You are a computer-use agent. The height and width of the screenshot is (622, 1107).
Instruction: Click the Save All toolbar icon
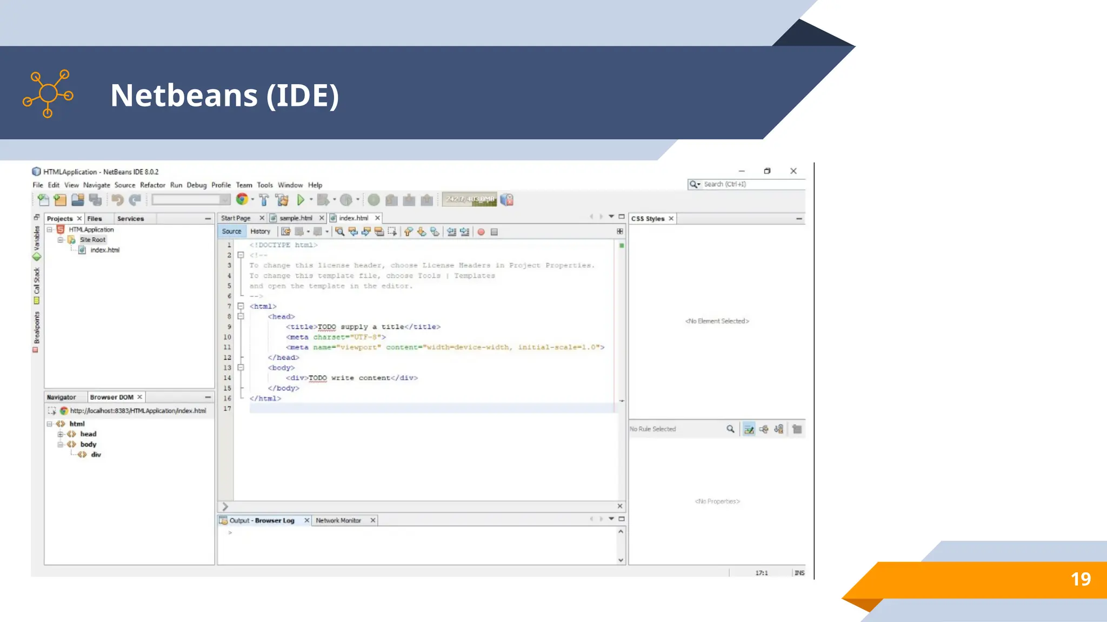pos(96,200)
